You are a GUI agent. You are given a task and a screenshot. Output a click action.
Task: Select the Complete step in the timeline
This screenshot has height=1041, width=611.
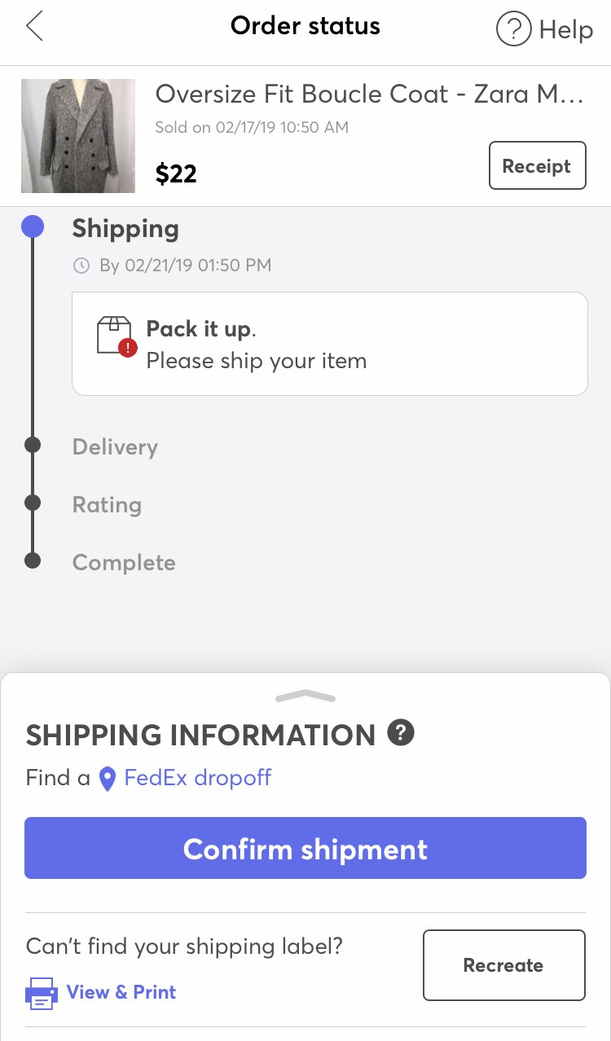pos(124,563)
